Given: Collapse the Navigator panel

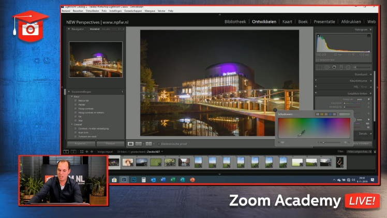Looking at the screenshot, I should click(x=69, y=29).
